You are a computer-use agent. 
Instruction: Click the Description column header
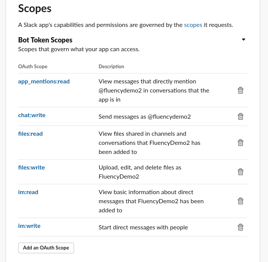pyautogui.click(x=111, y=66)
